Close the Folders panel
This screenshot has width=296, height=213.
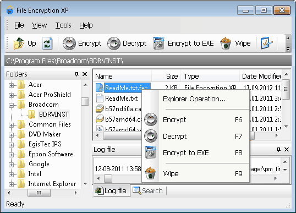(85, 74)
